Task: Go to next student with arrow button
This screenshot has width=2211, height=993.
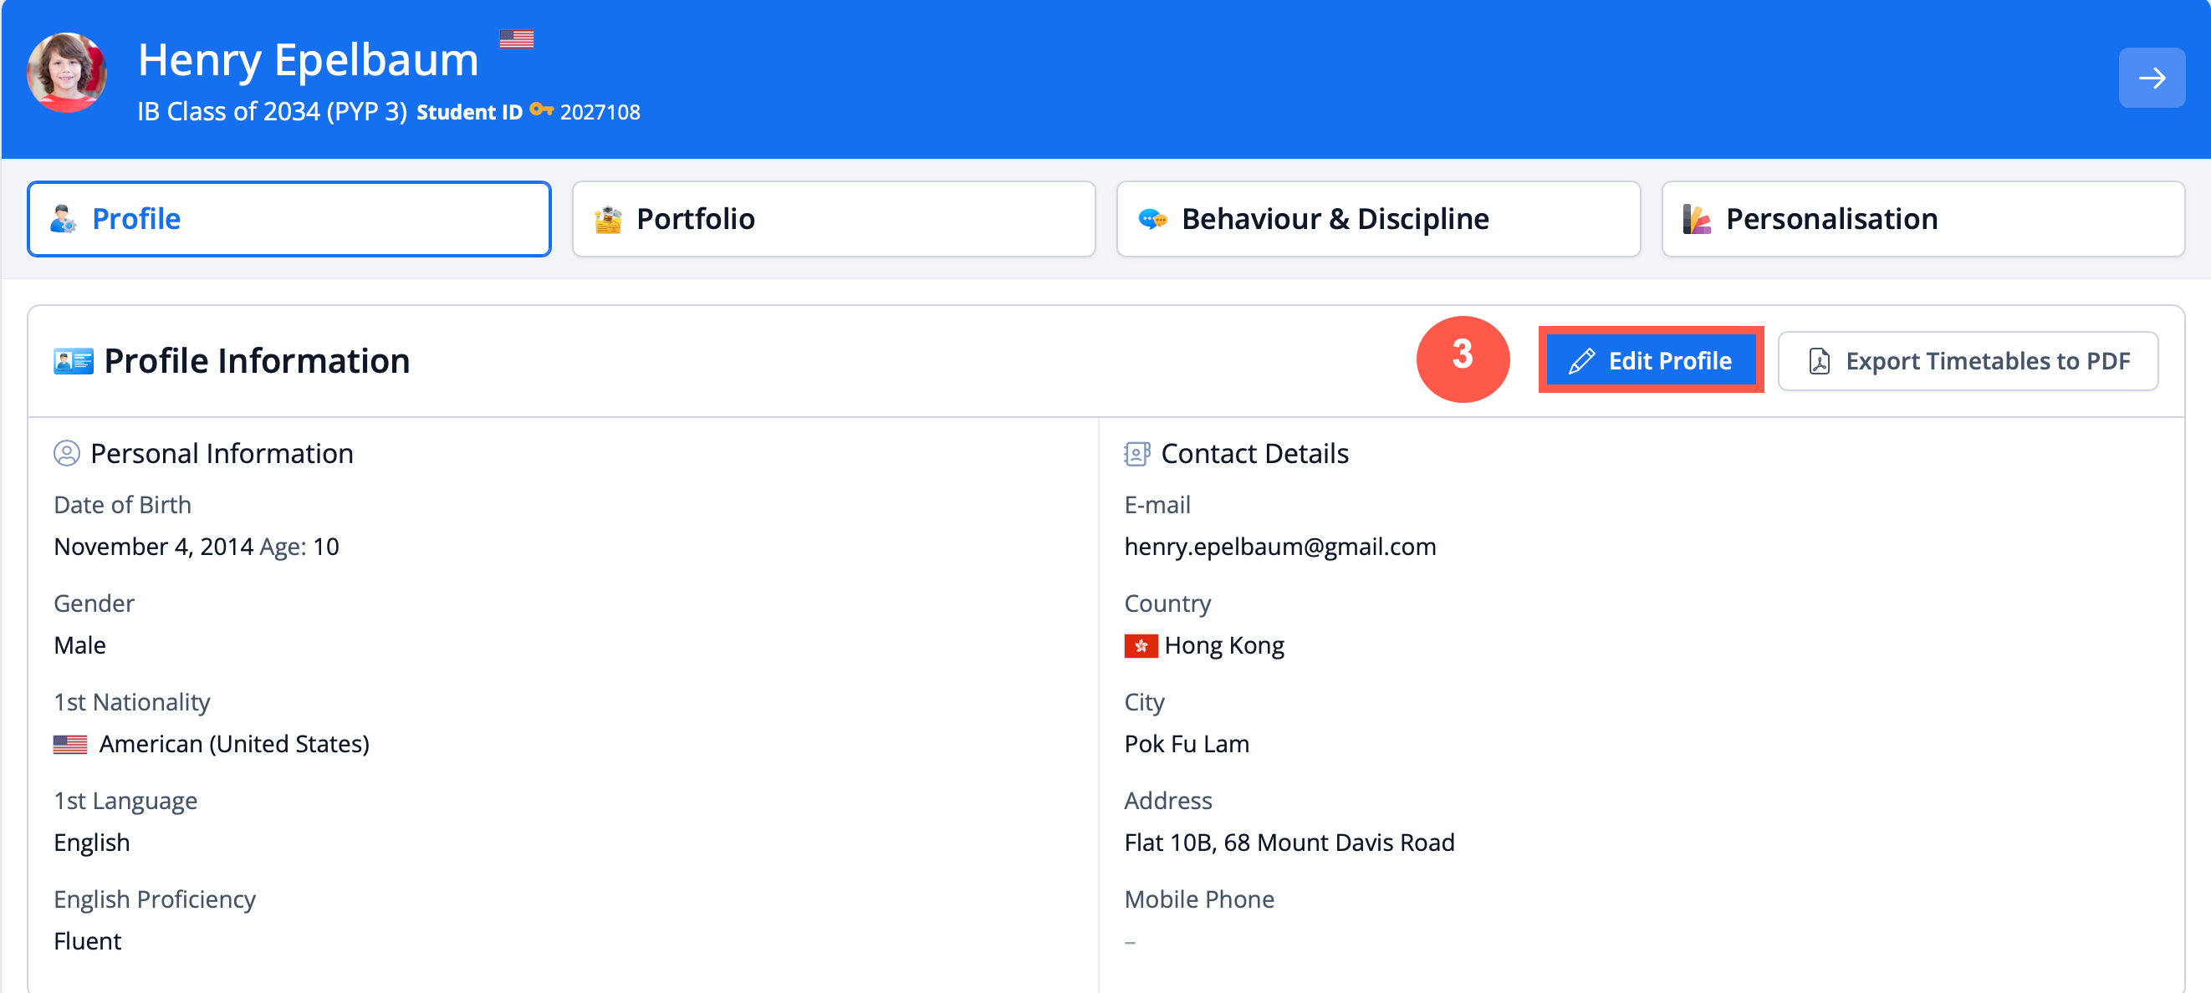Action: 2150,78
